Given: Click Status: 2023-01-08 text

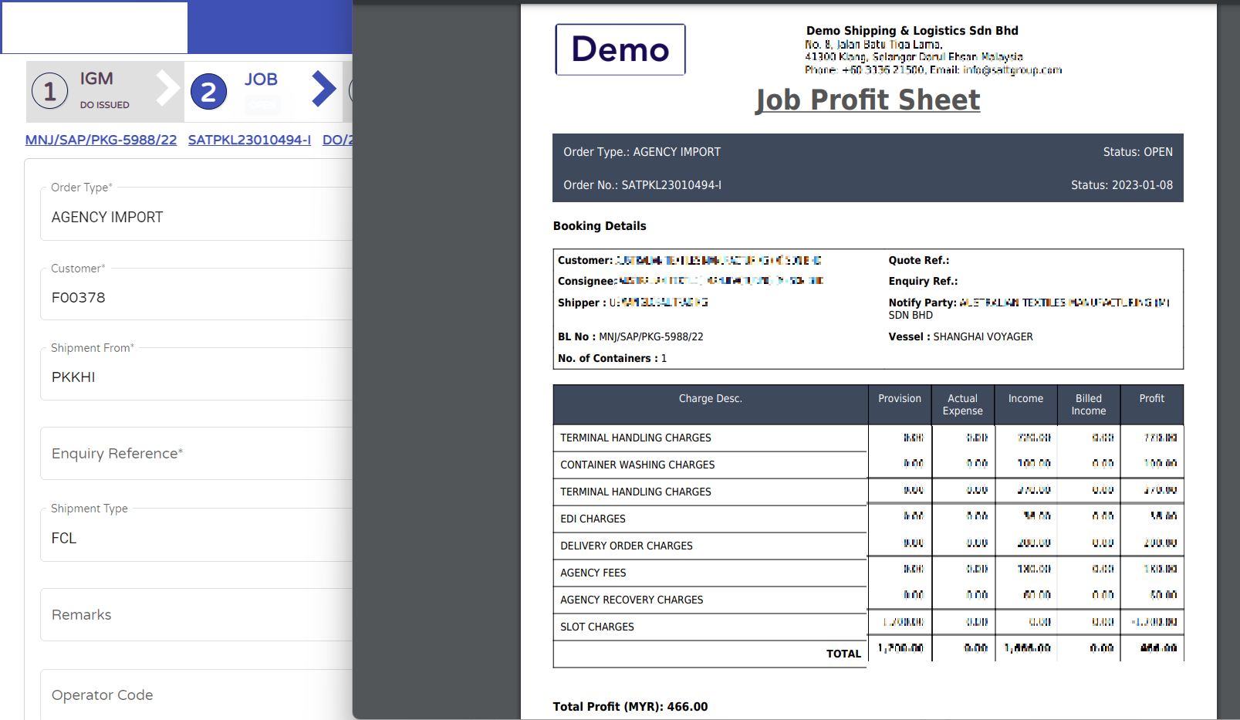Looking at the screenshot, I should (1122, 185).
